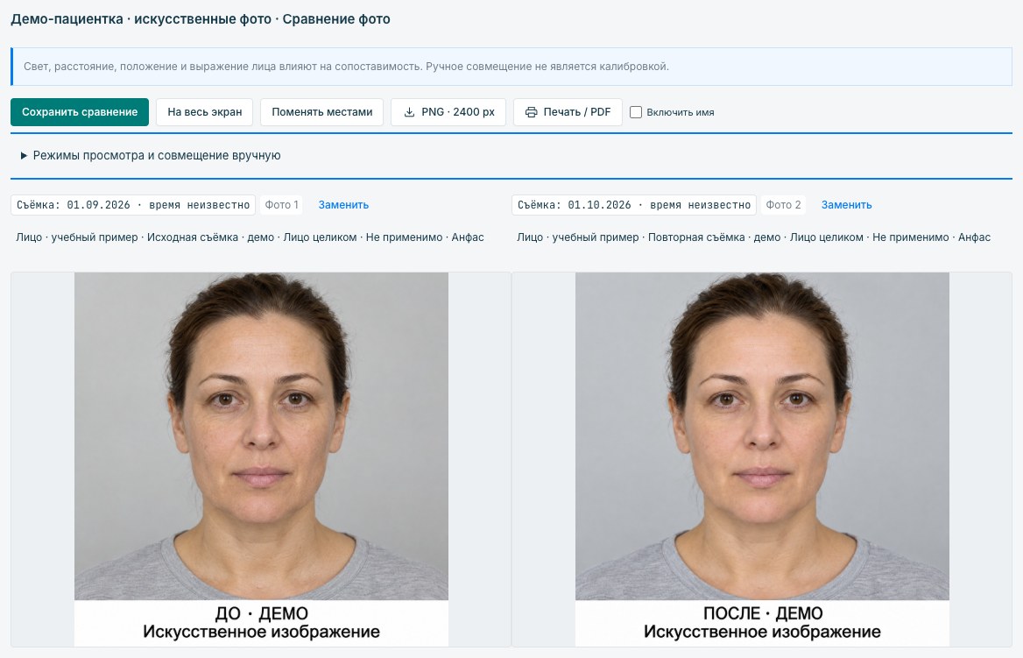This screenshot has width=1023, height=658.
Task: Click the Фото 1 badge
Action: (282, 205)
